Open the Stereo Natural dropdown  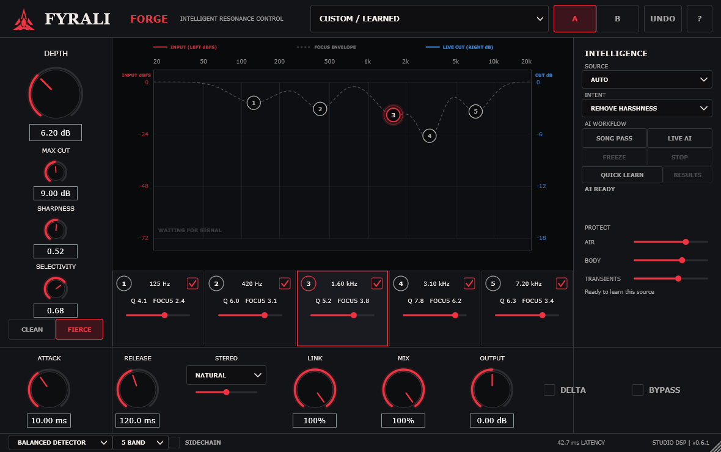226,375
